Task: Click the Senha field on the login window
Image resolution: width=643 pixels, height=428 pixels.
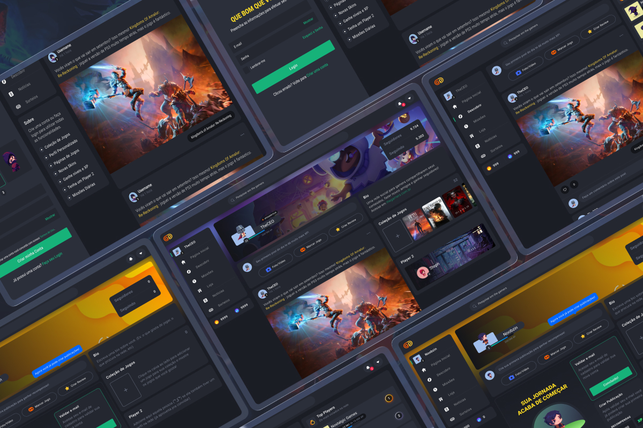Action: pyautogui.click(x=277, y=39)
